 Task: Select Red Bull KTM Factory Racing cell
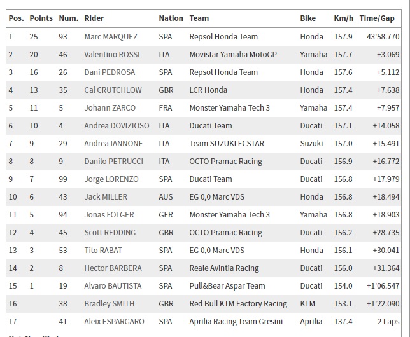click(238, 304)
